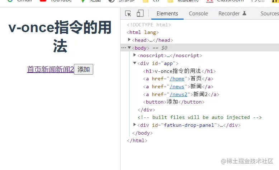The width and height of the screenshot is (279, 170).
Task: Select the DOCTYPE html row
Action: tap(149, 25)
